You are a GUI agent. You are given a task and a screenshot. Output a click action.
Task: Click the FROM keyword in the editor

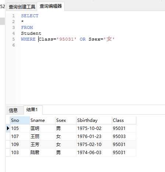(x=27, y=27)
